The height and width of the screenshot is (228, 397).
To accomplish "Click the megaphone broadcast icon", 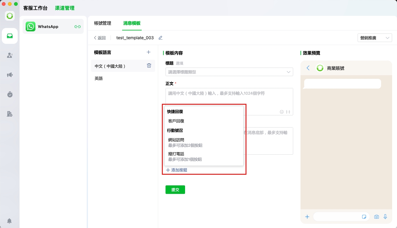I will point(10,75).
